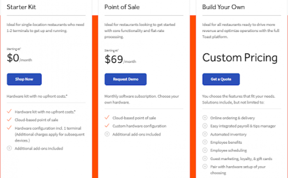Click the Get a Quote button
This screenshot has width=288, height=178.
[x=221, y=79]
